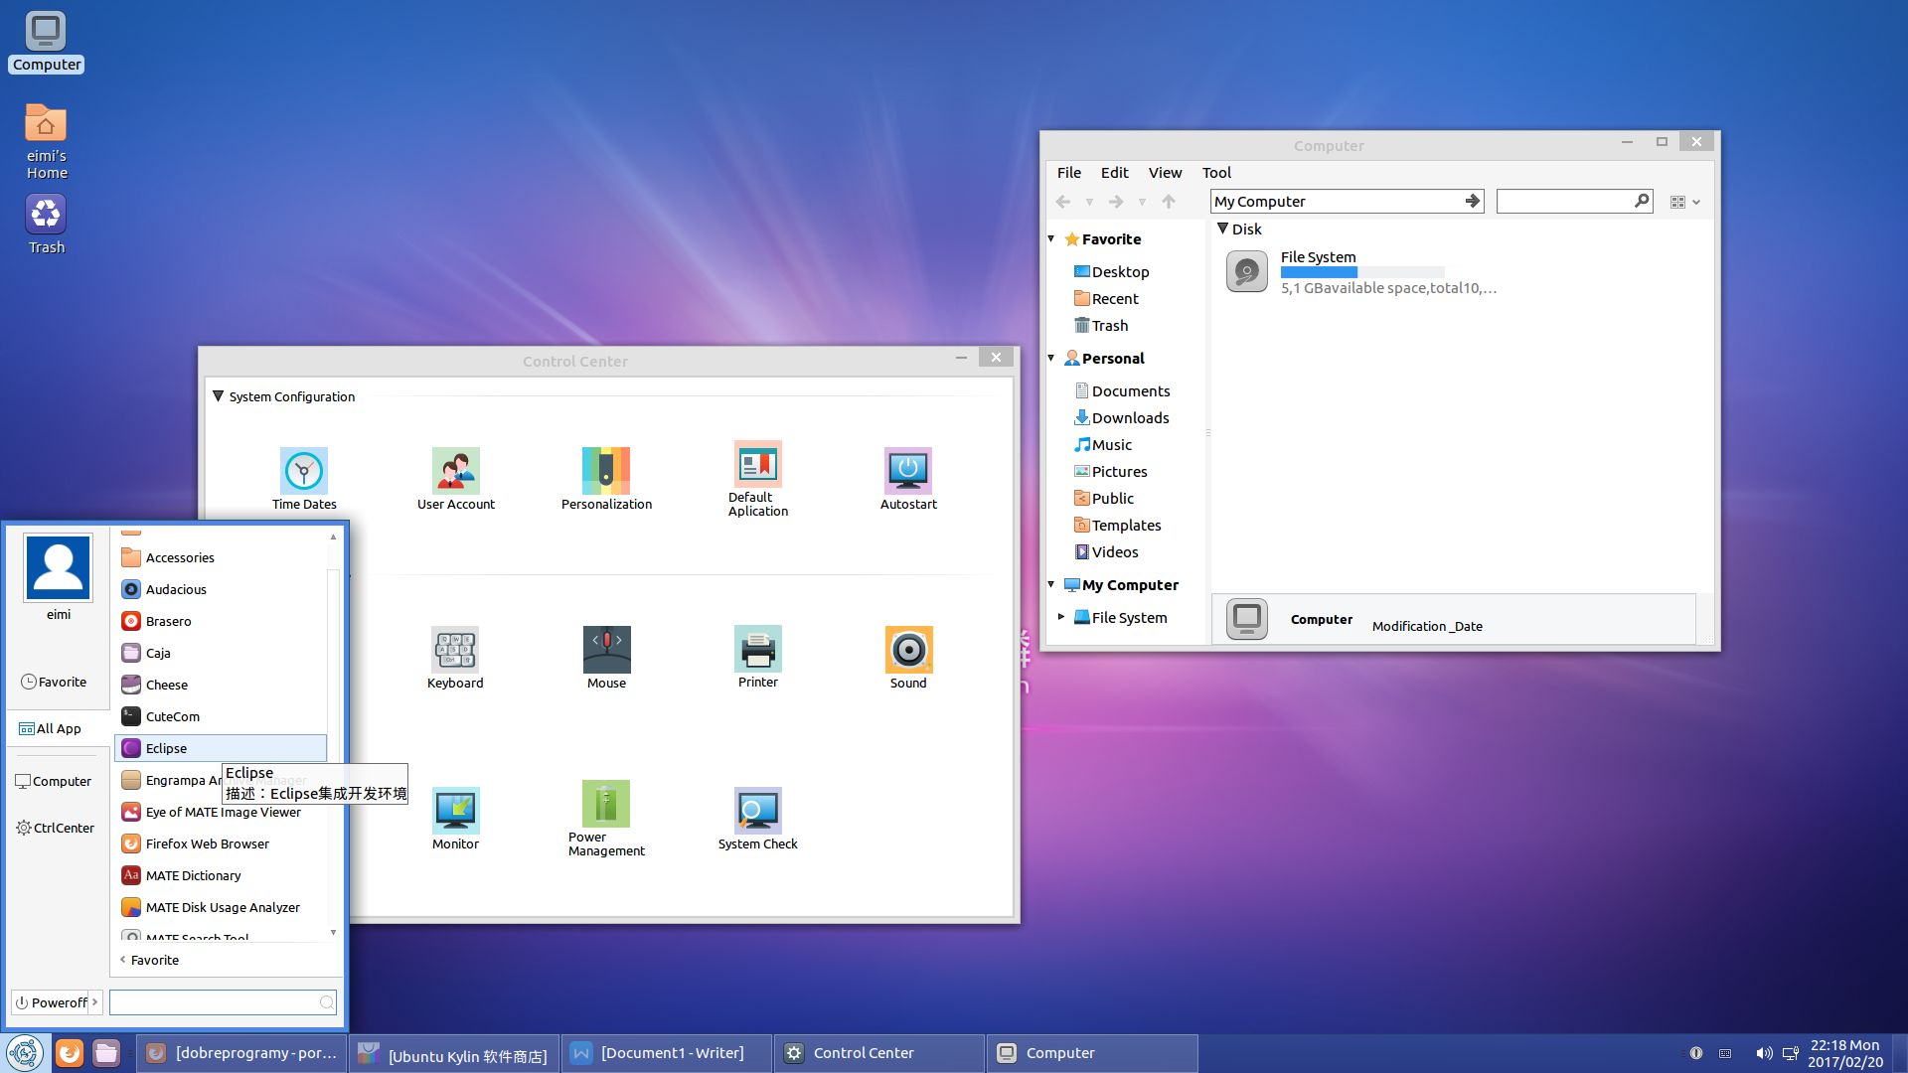This screenshot has height=1073, width=1908.
Task: Open the Personalization icon in Control Center
Action: [606, 471]
